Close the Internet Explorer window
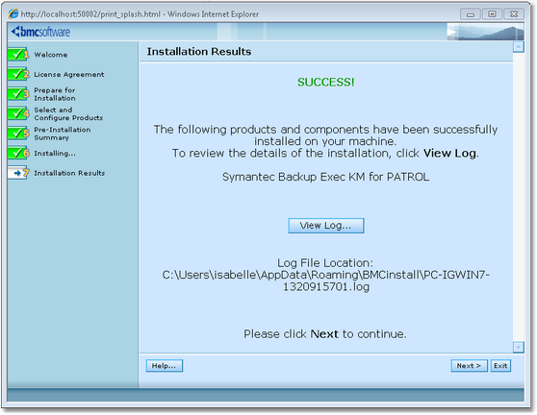 514,14
